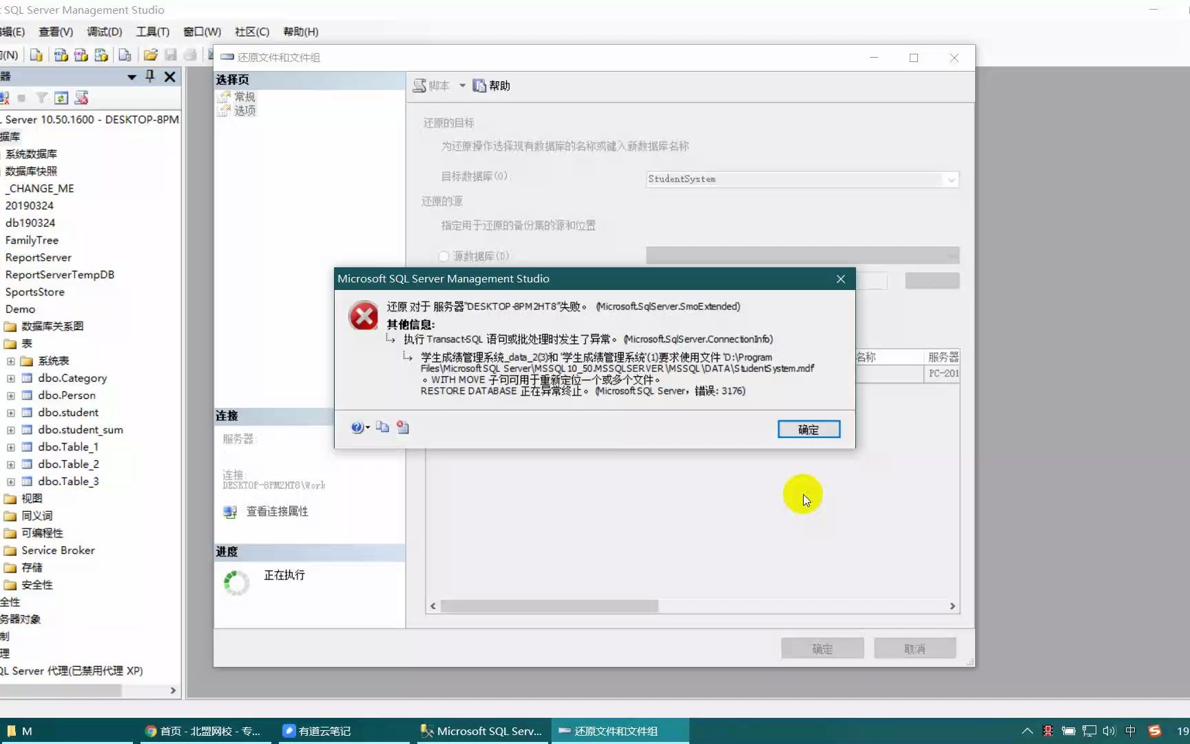Click the 脚本 script button in restore window
This screenshot has height=744, width=1190.
[x=431, y=85]
